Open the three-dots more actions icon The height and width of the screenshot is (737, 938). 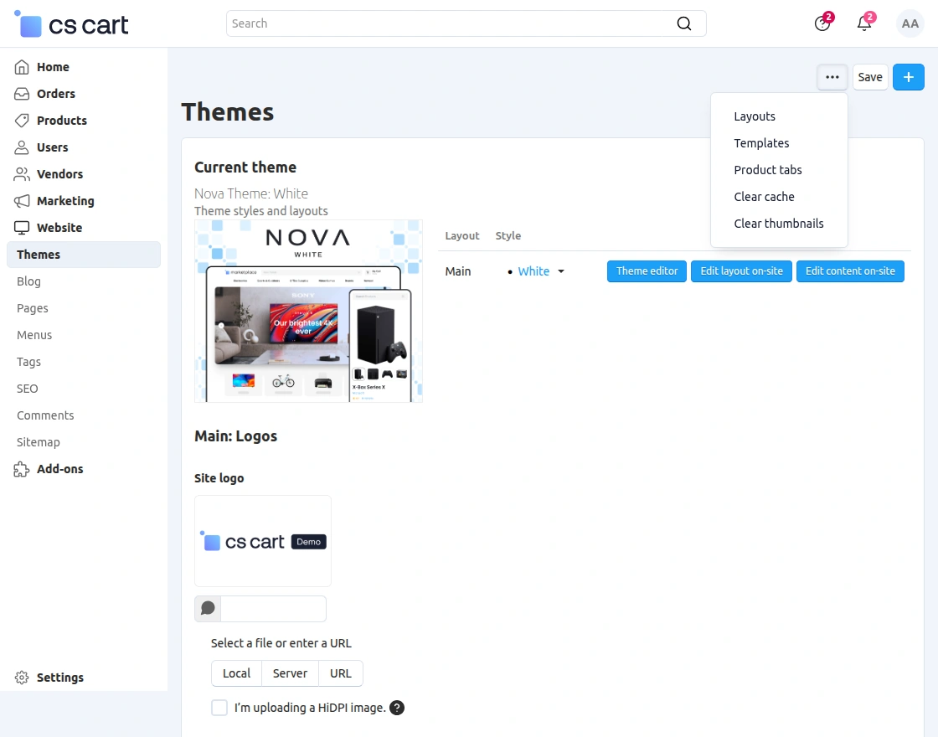coord(832,76)
